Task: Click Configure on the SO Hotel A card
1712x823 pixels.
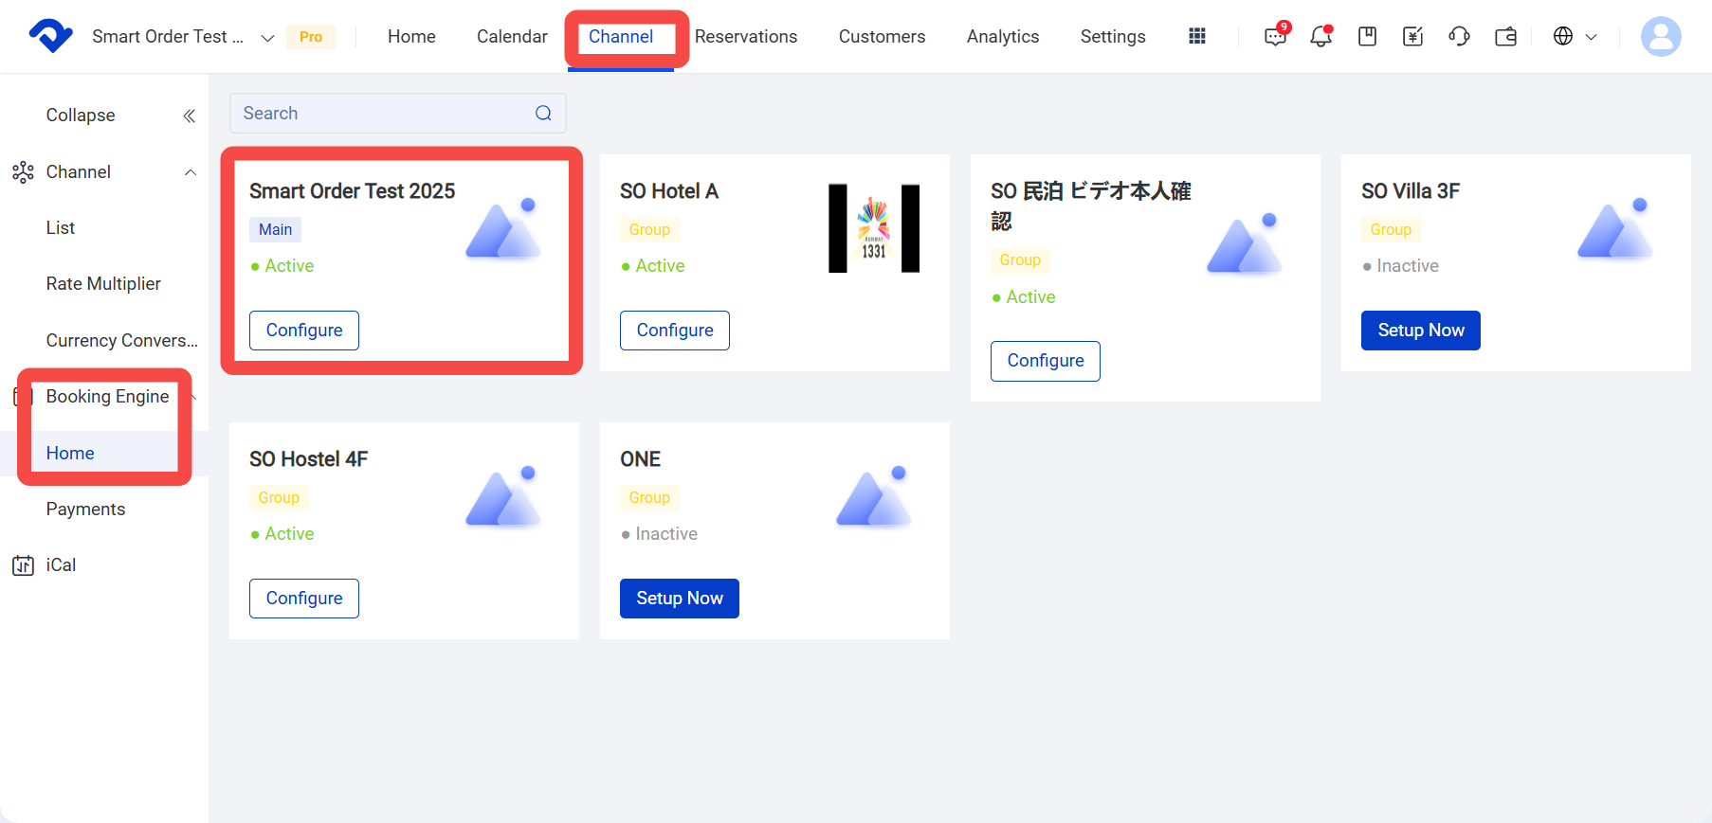Action: 675,331
